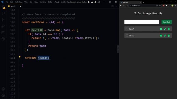Screen dimensions: 177x99
Task: Close the React App browser tab
Action: point(140,2)
